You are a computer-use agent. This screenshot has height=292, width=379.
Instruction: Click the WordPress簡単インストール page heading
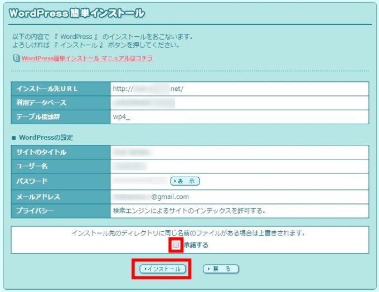pos(77,13)
